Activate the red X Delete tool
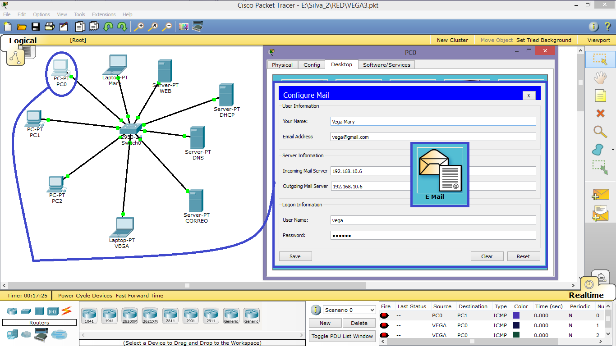Viewport: 616px width, 347px height. click(x=600, y=113)
